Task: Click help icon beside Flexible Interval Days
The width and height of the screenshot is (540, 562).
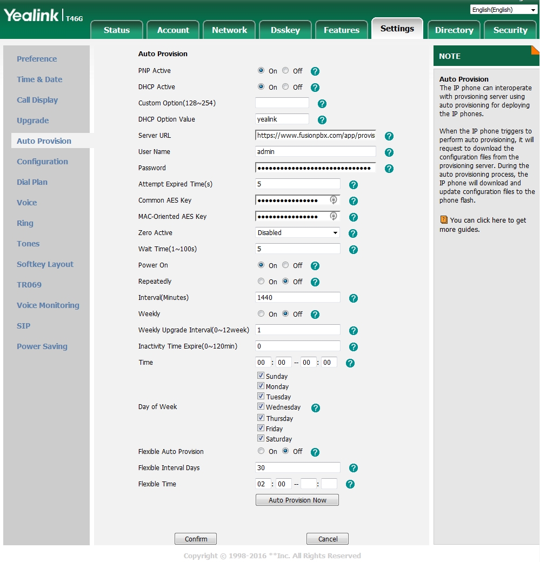Action: (353, 468)
